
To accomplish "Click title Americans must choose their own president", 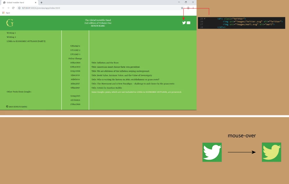I will (116, 67).
